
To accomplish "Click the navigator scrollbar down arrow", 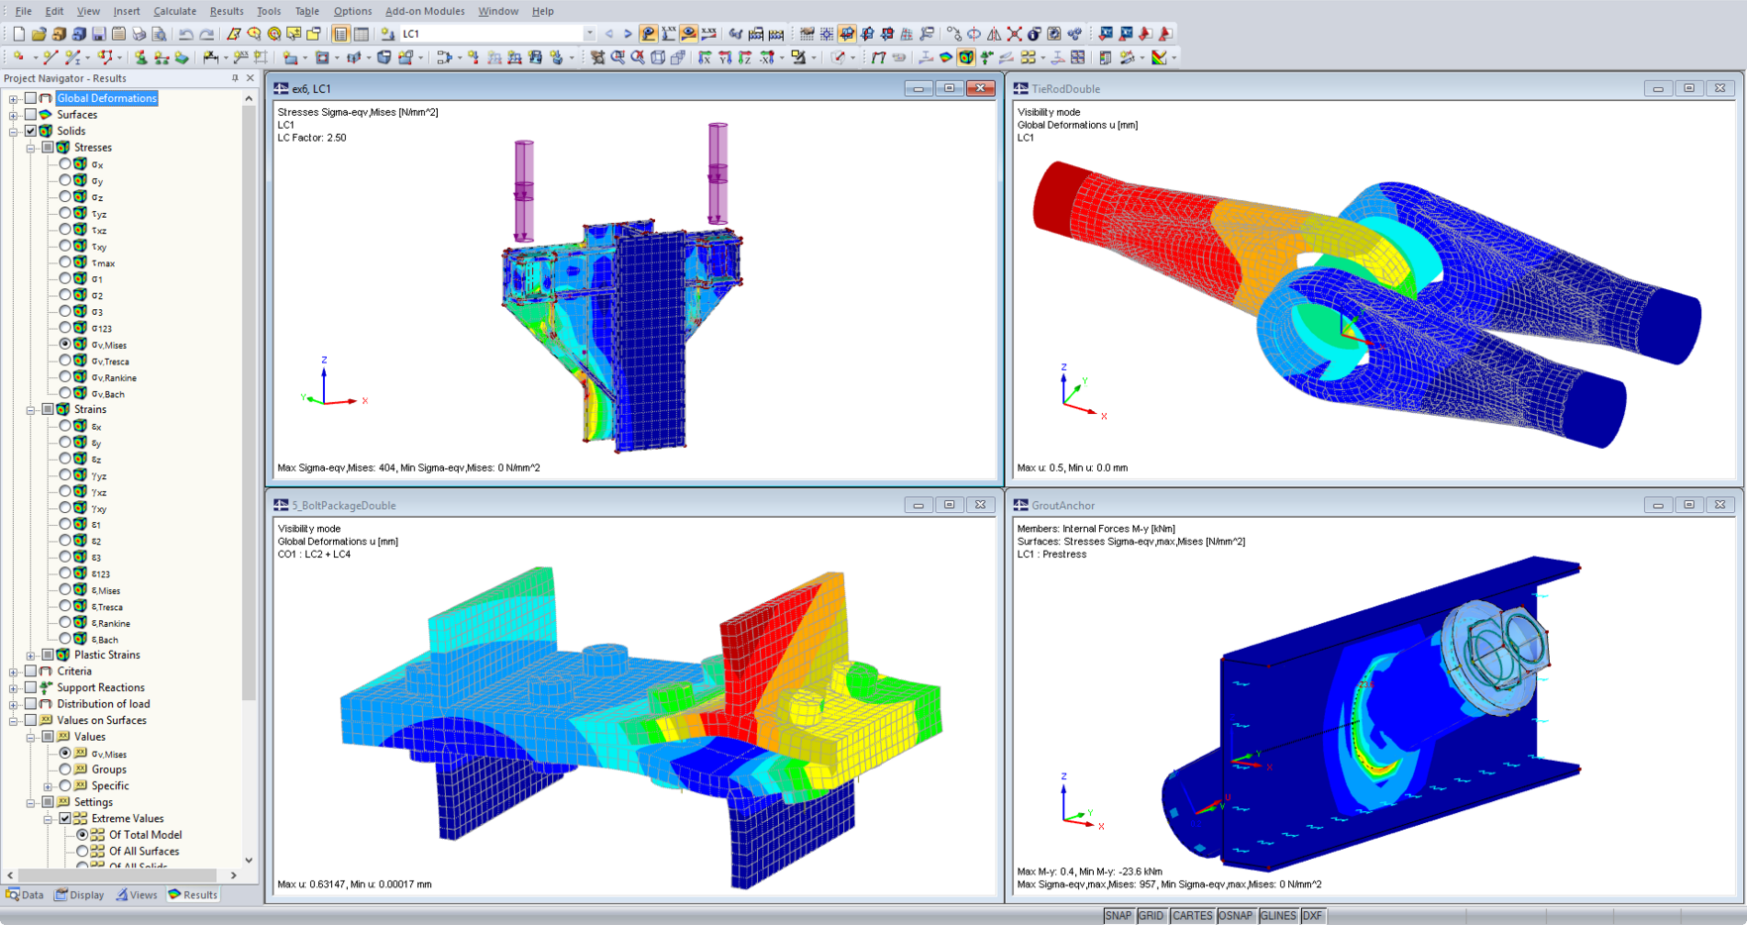I will 248,861.
